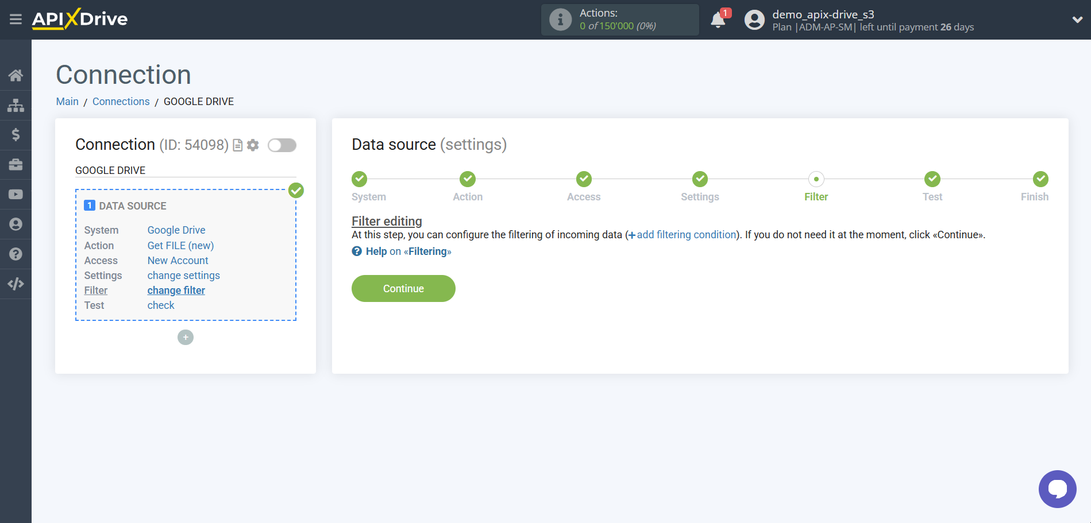1091x523 pixels.
Task: Click the data source green checkmark badge
Action: coord(296,191)
